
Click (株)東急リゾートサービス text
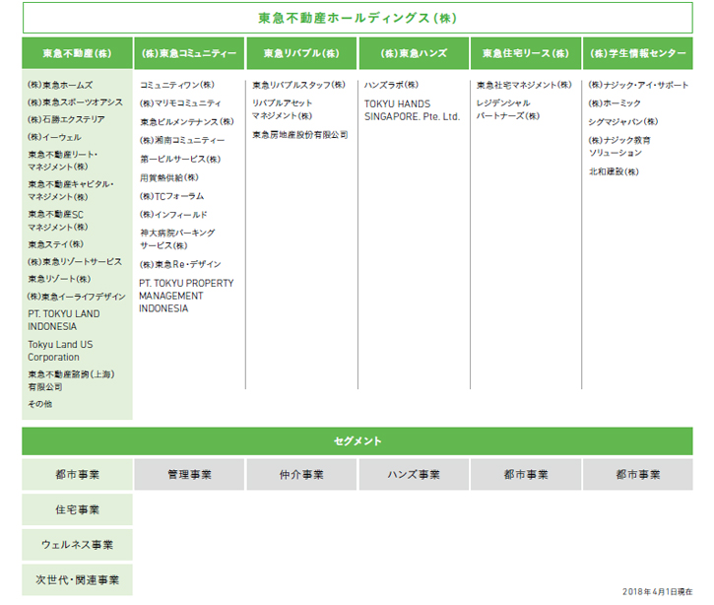click(x=75, y=261)
